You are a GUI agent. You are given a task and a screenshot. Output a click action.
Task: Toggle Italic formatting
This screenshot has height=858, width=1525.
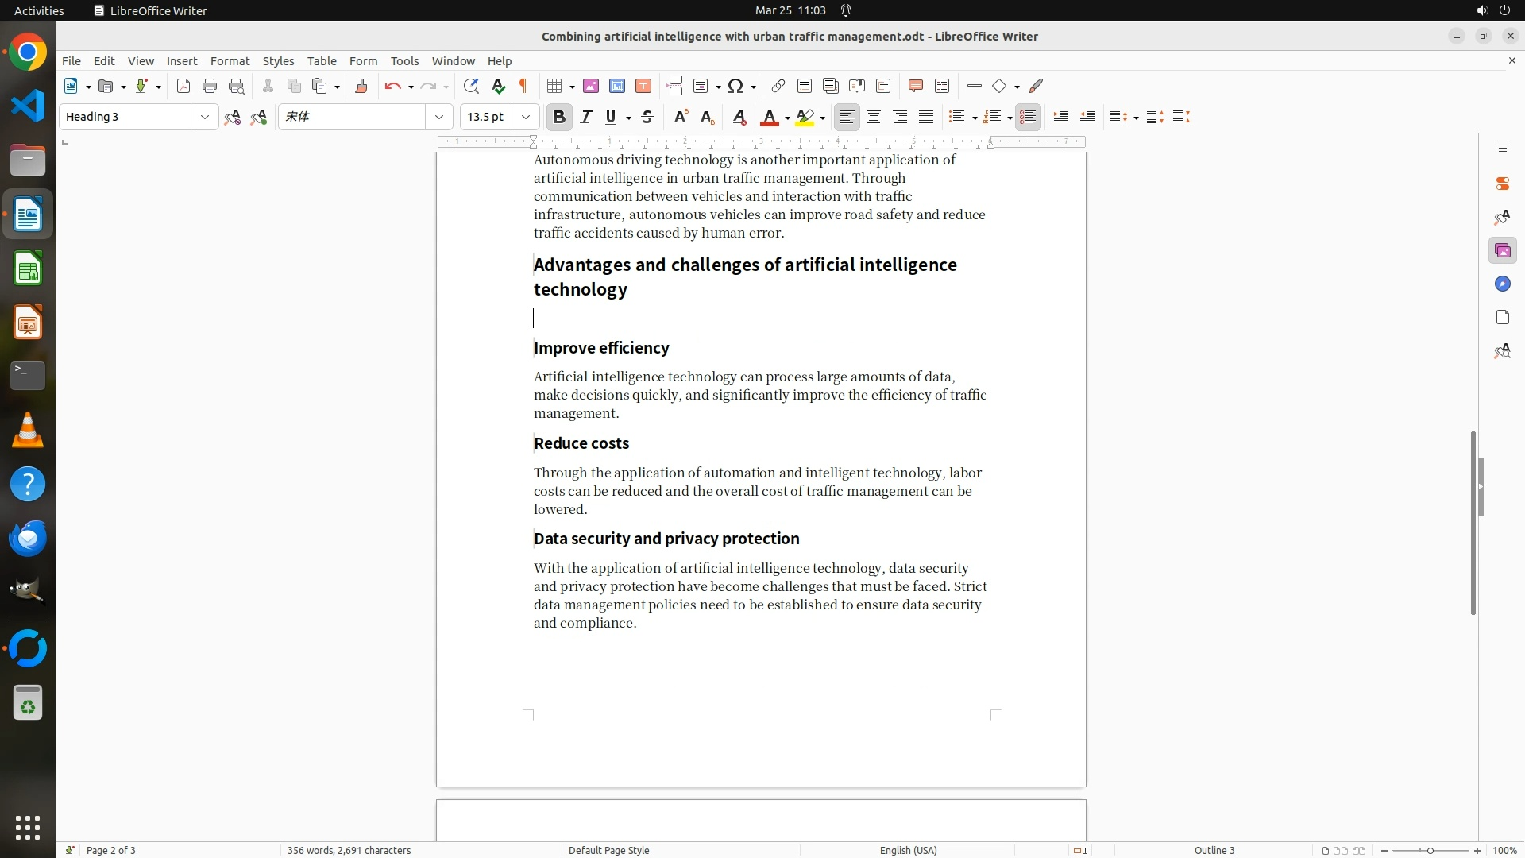tap(586, 118)
